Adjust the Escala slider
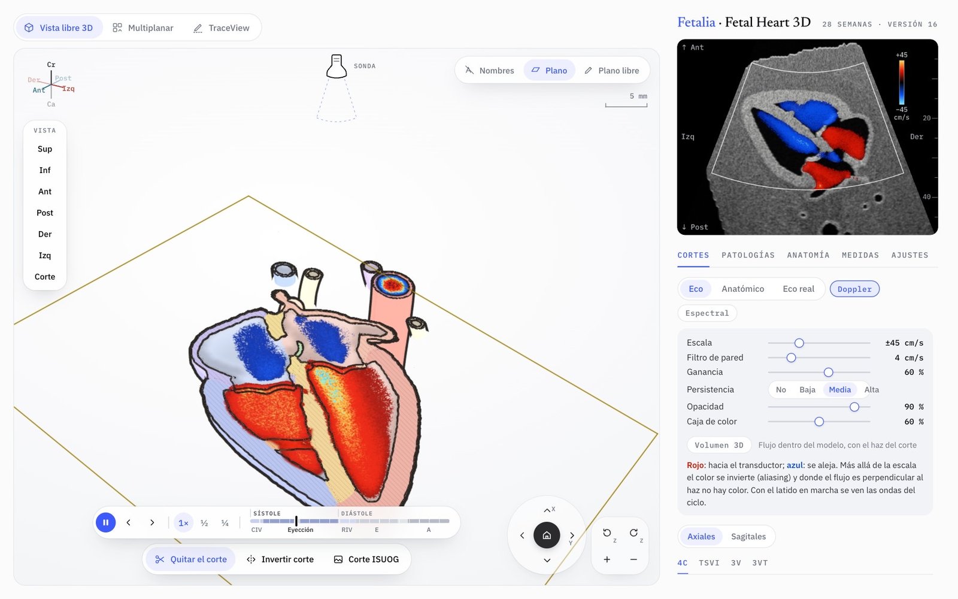The width and height of the screenshot is (958, 599). (x=819, y=343)
